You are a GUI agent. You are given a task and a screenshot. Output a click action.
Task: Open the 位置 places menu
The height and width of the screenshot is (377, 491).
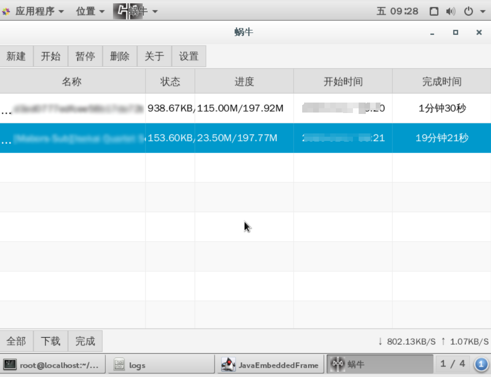click(x=90, y=11)
